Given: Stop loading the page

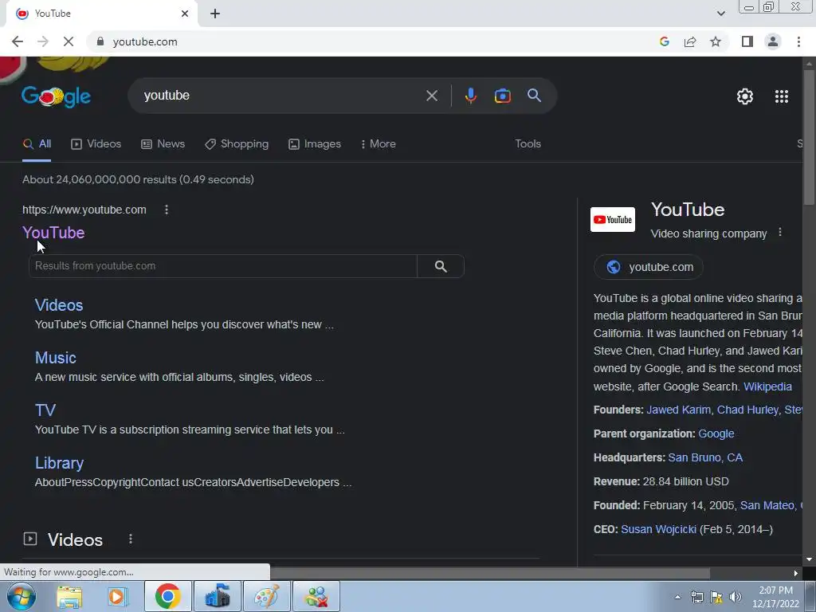Looking at the screenshot, I should (x=69, y=41).
